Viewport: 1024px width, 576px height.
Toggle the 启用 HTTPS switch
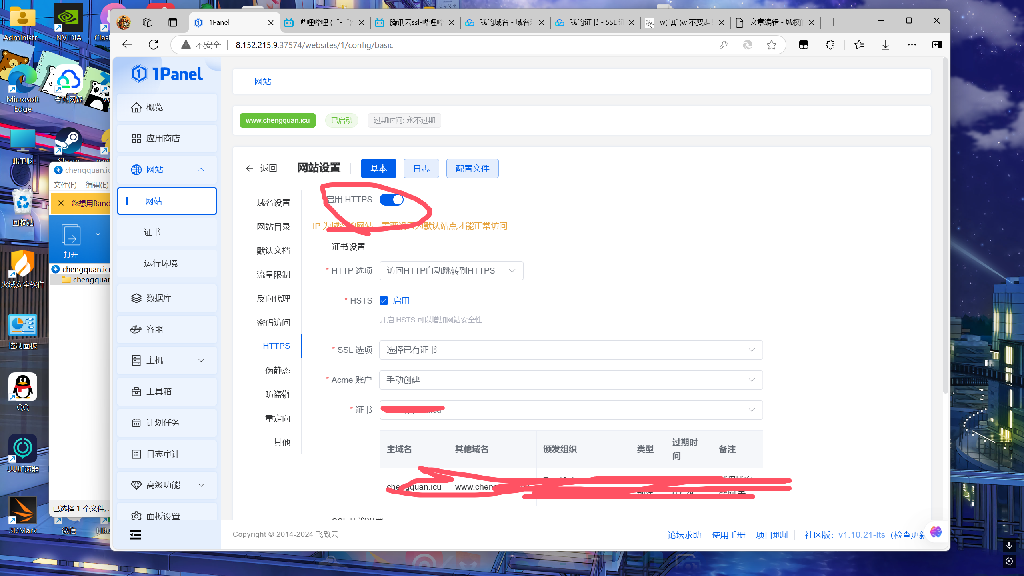coord(391,199)
